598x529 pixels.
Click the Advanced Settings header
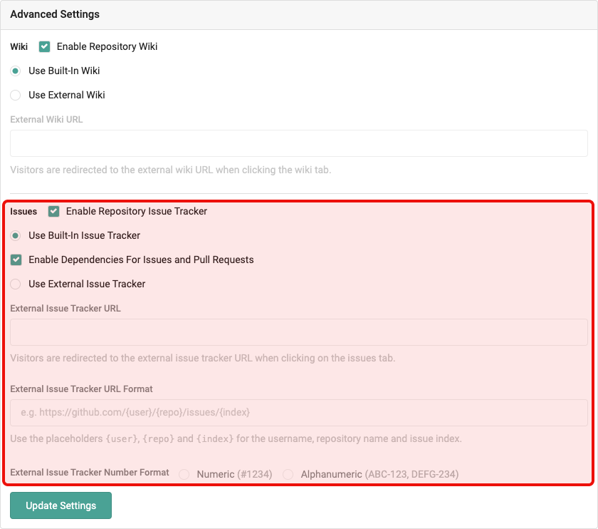click(x=55, y=14)
